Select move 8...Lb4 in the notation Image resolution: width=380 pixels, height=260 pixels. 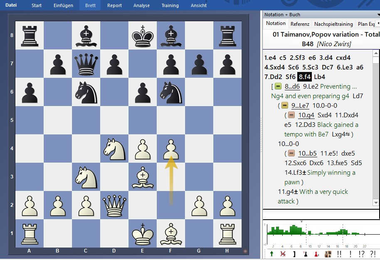(319, 77)
